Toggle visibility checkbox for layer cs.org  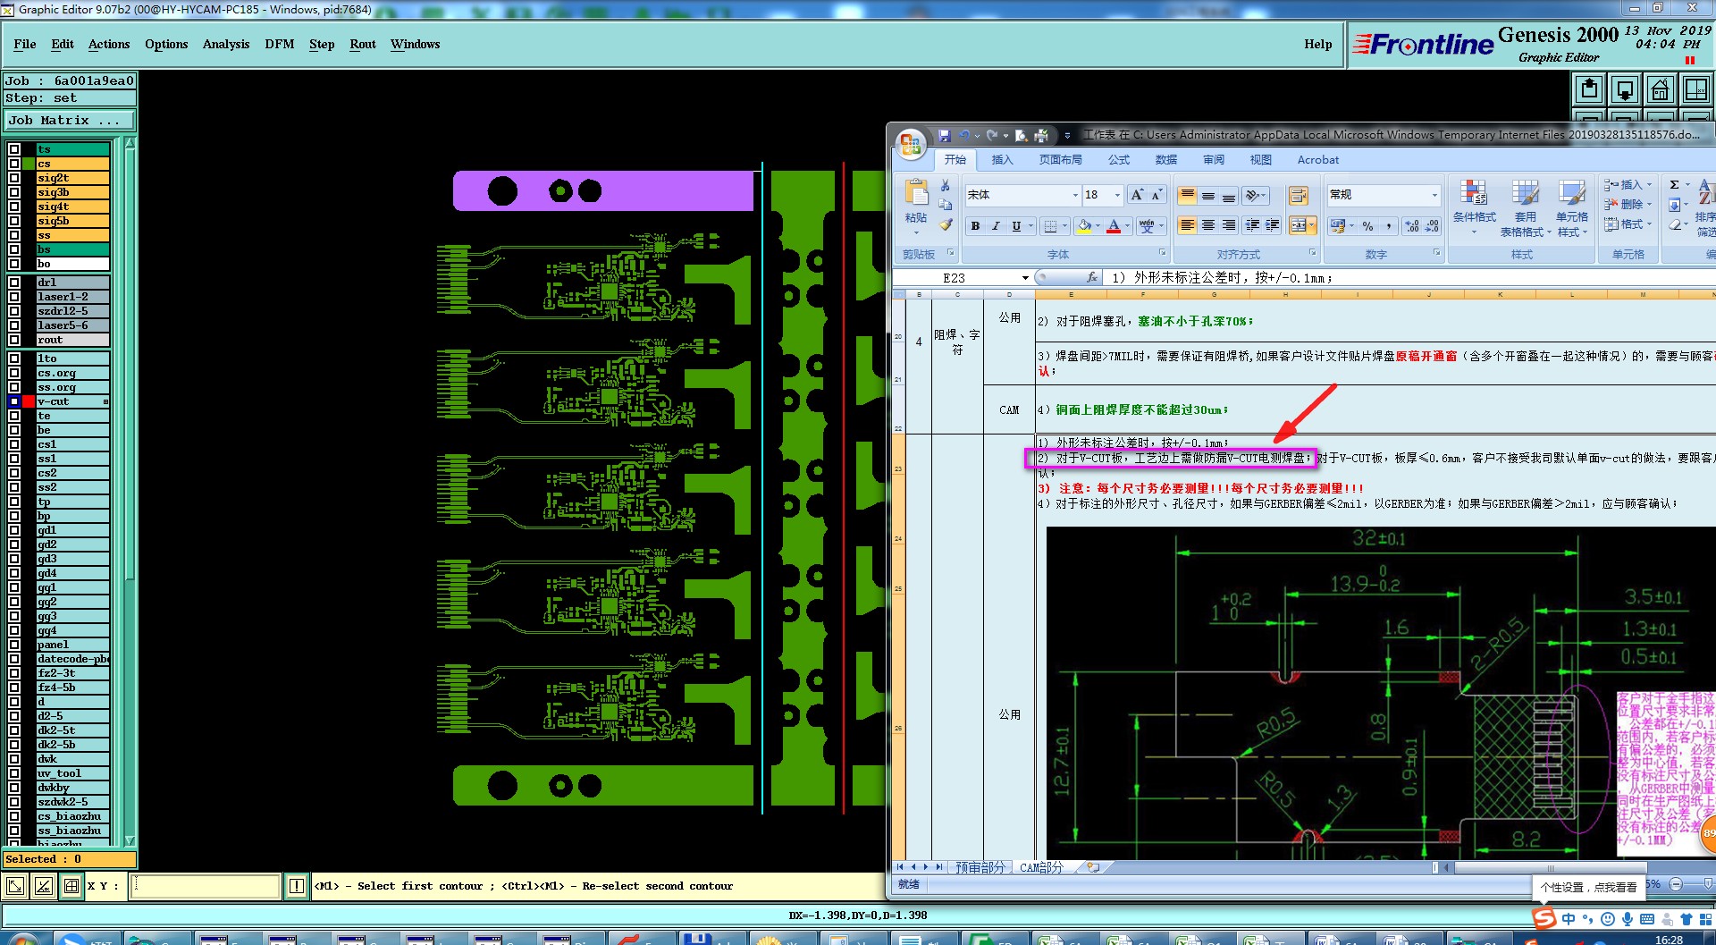click(14, 373)
